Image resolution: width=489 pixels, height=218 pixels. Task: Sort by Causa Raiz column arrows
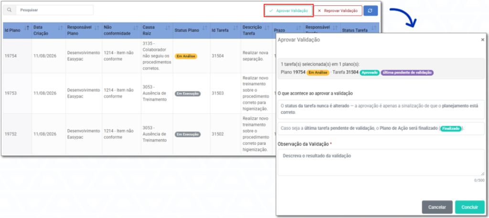pos(168,28)
